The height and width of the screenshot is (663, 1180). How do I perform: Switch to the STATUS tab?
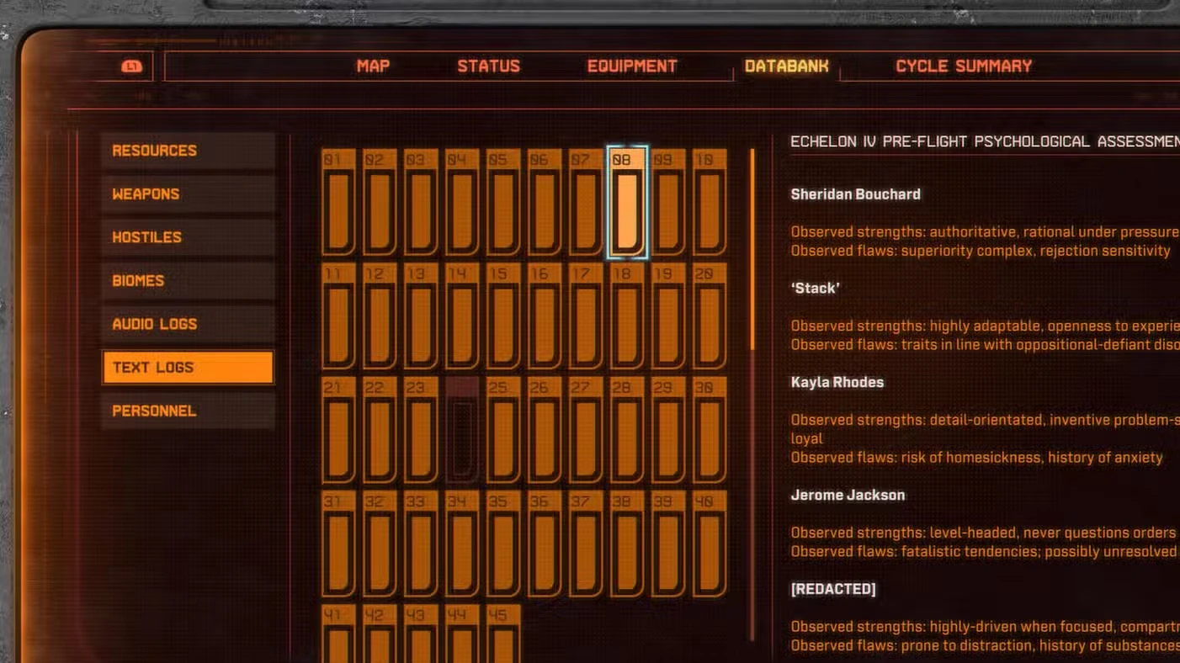click(x=488, y=66)
